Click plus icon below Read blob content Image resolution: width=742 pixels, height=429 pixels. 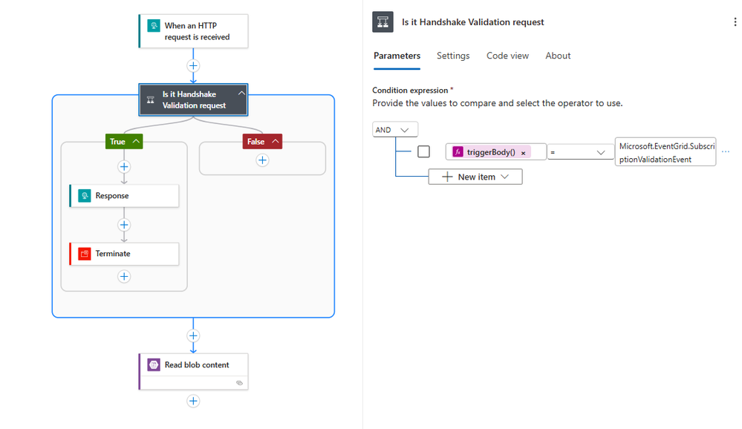point(193,402)
